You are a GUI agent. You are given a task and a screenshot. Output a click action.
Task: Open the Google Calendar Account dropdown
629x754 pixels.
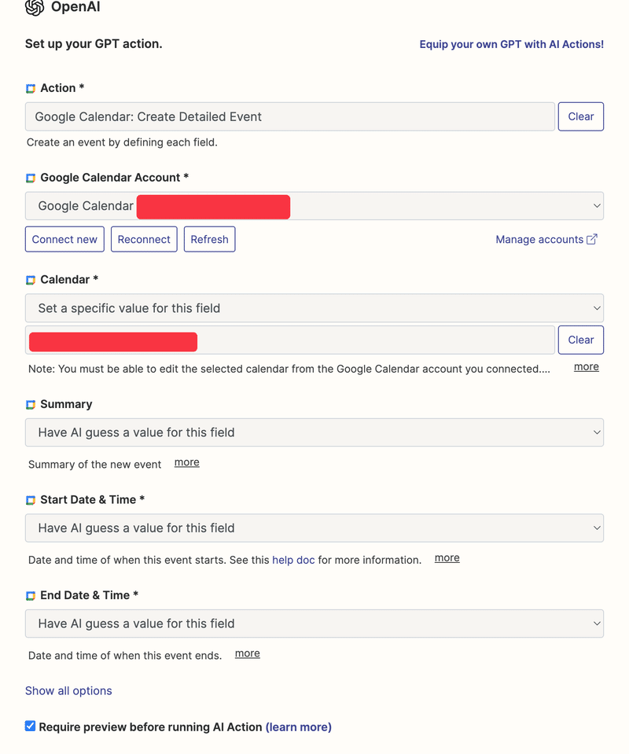coord(314,206)
